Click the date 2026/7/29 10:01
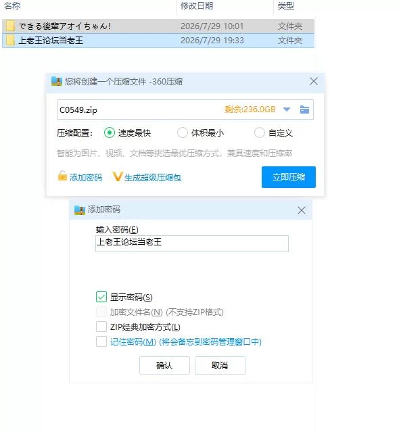 [x=212, y=26]
